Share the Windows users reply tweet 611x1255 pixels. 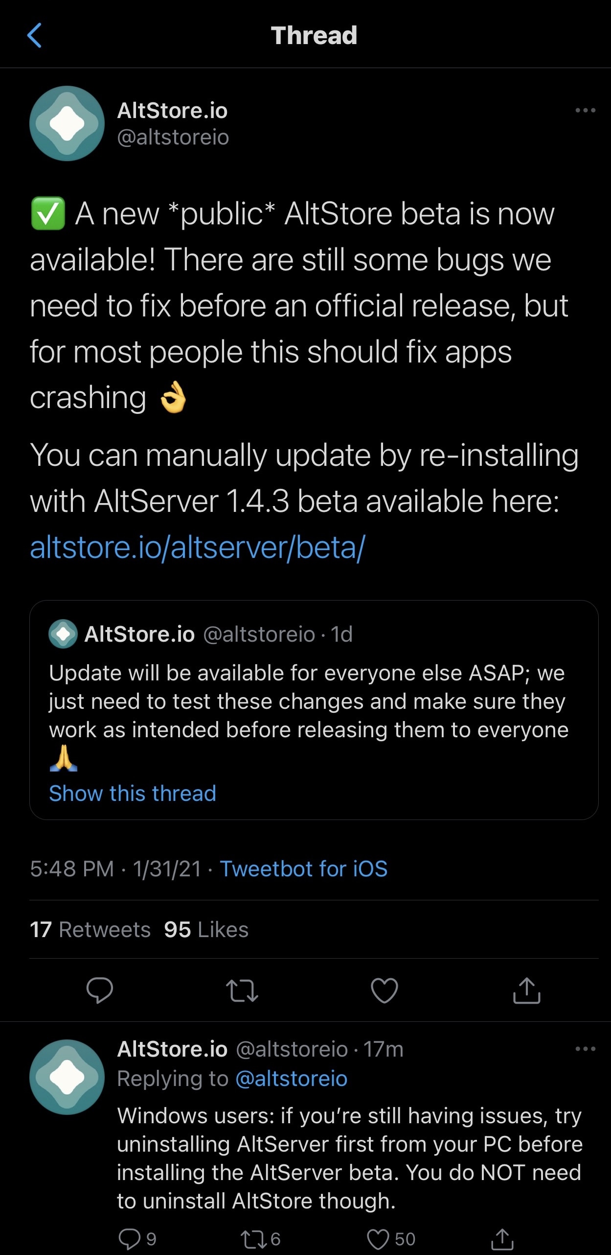502,1239
